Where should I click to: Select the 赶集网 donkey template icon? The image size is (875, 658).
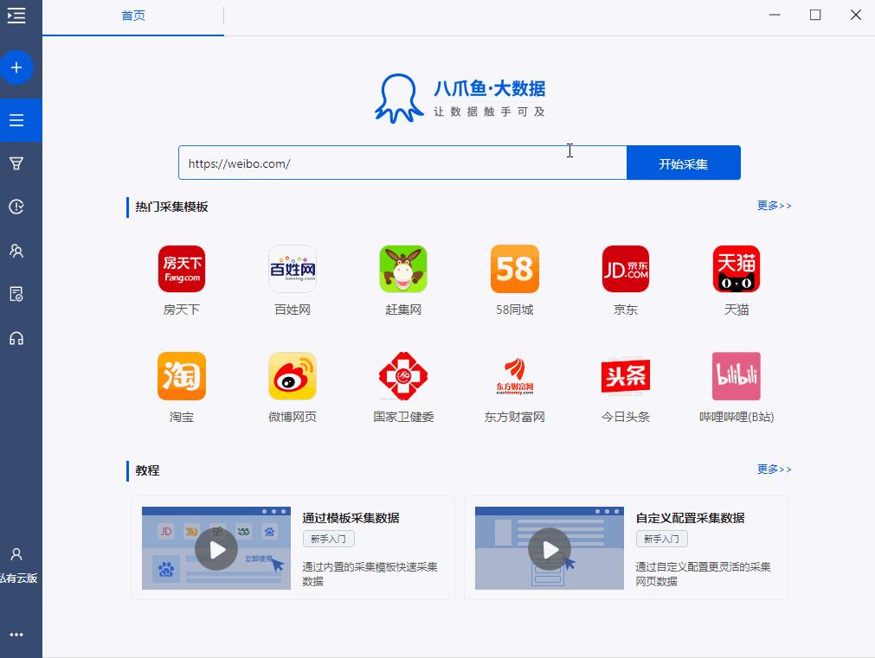click(403, 269)
